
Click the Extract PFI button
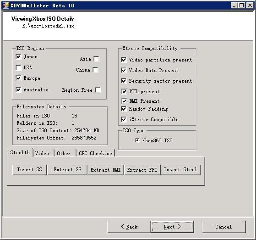(142, 170)
